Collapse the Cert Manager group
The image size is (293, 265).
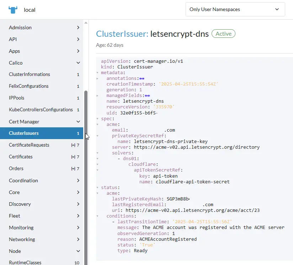click(x=78, y=122)
